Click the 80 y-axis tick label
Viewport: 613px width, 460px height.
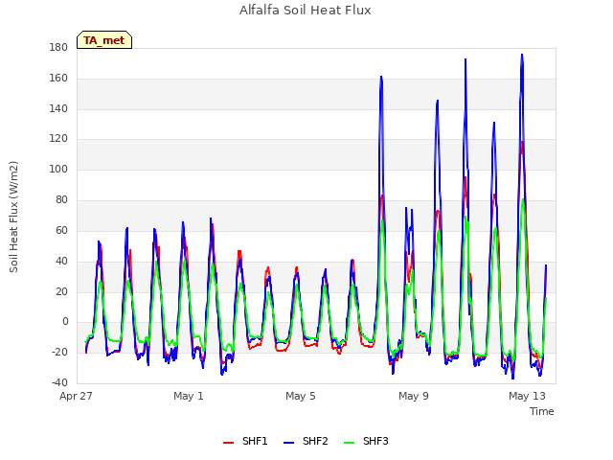(x=61, y=200)
